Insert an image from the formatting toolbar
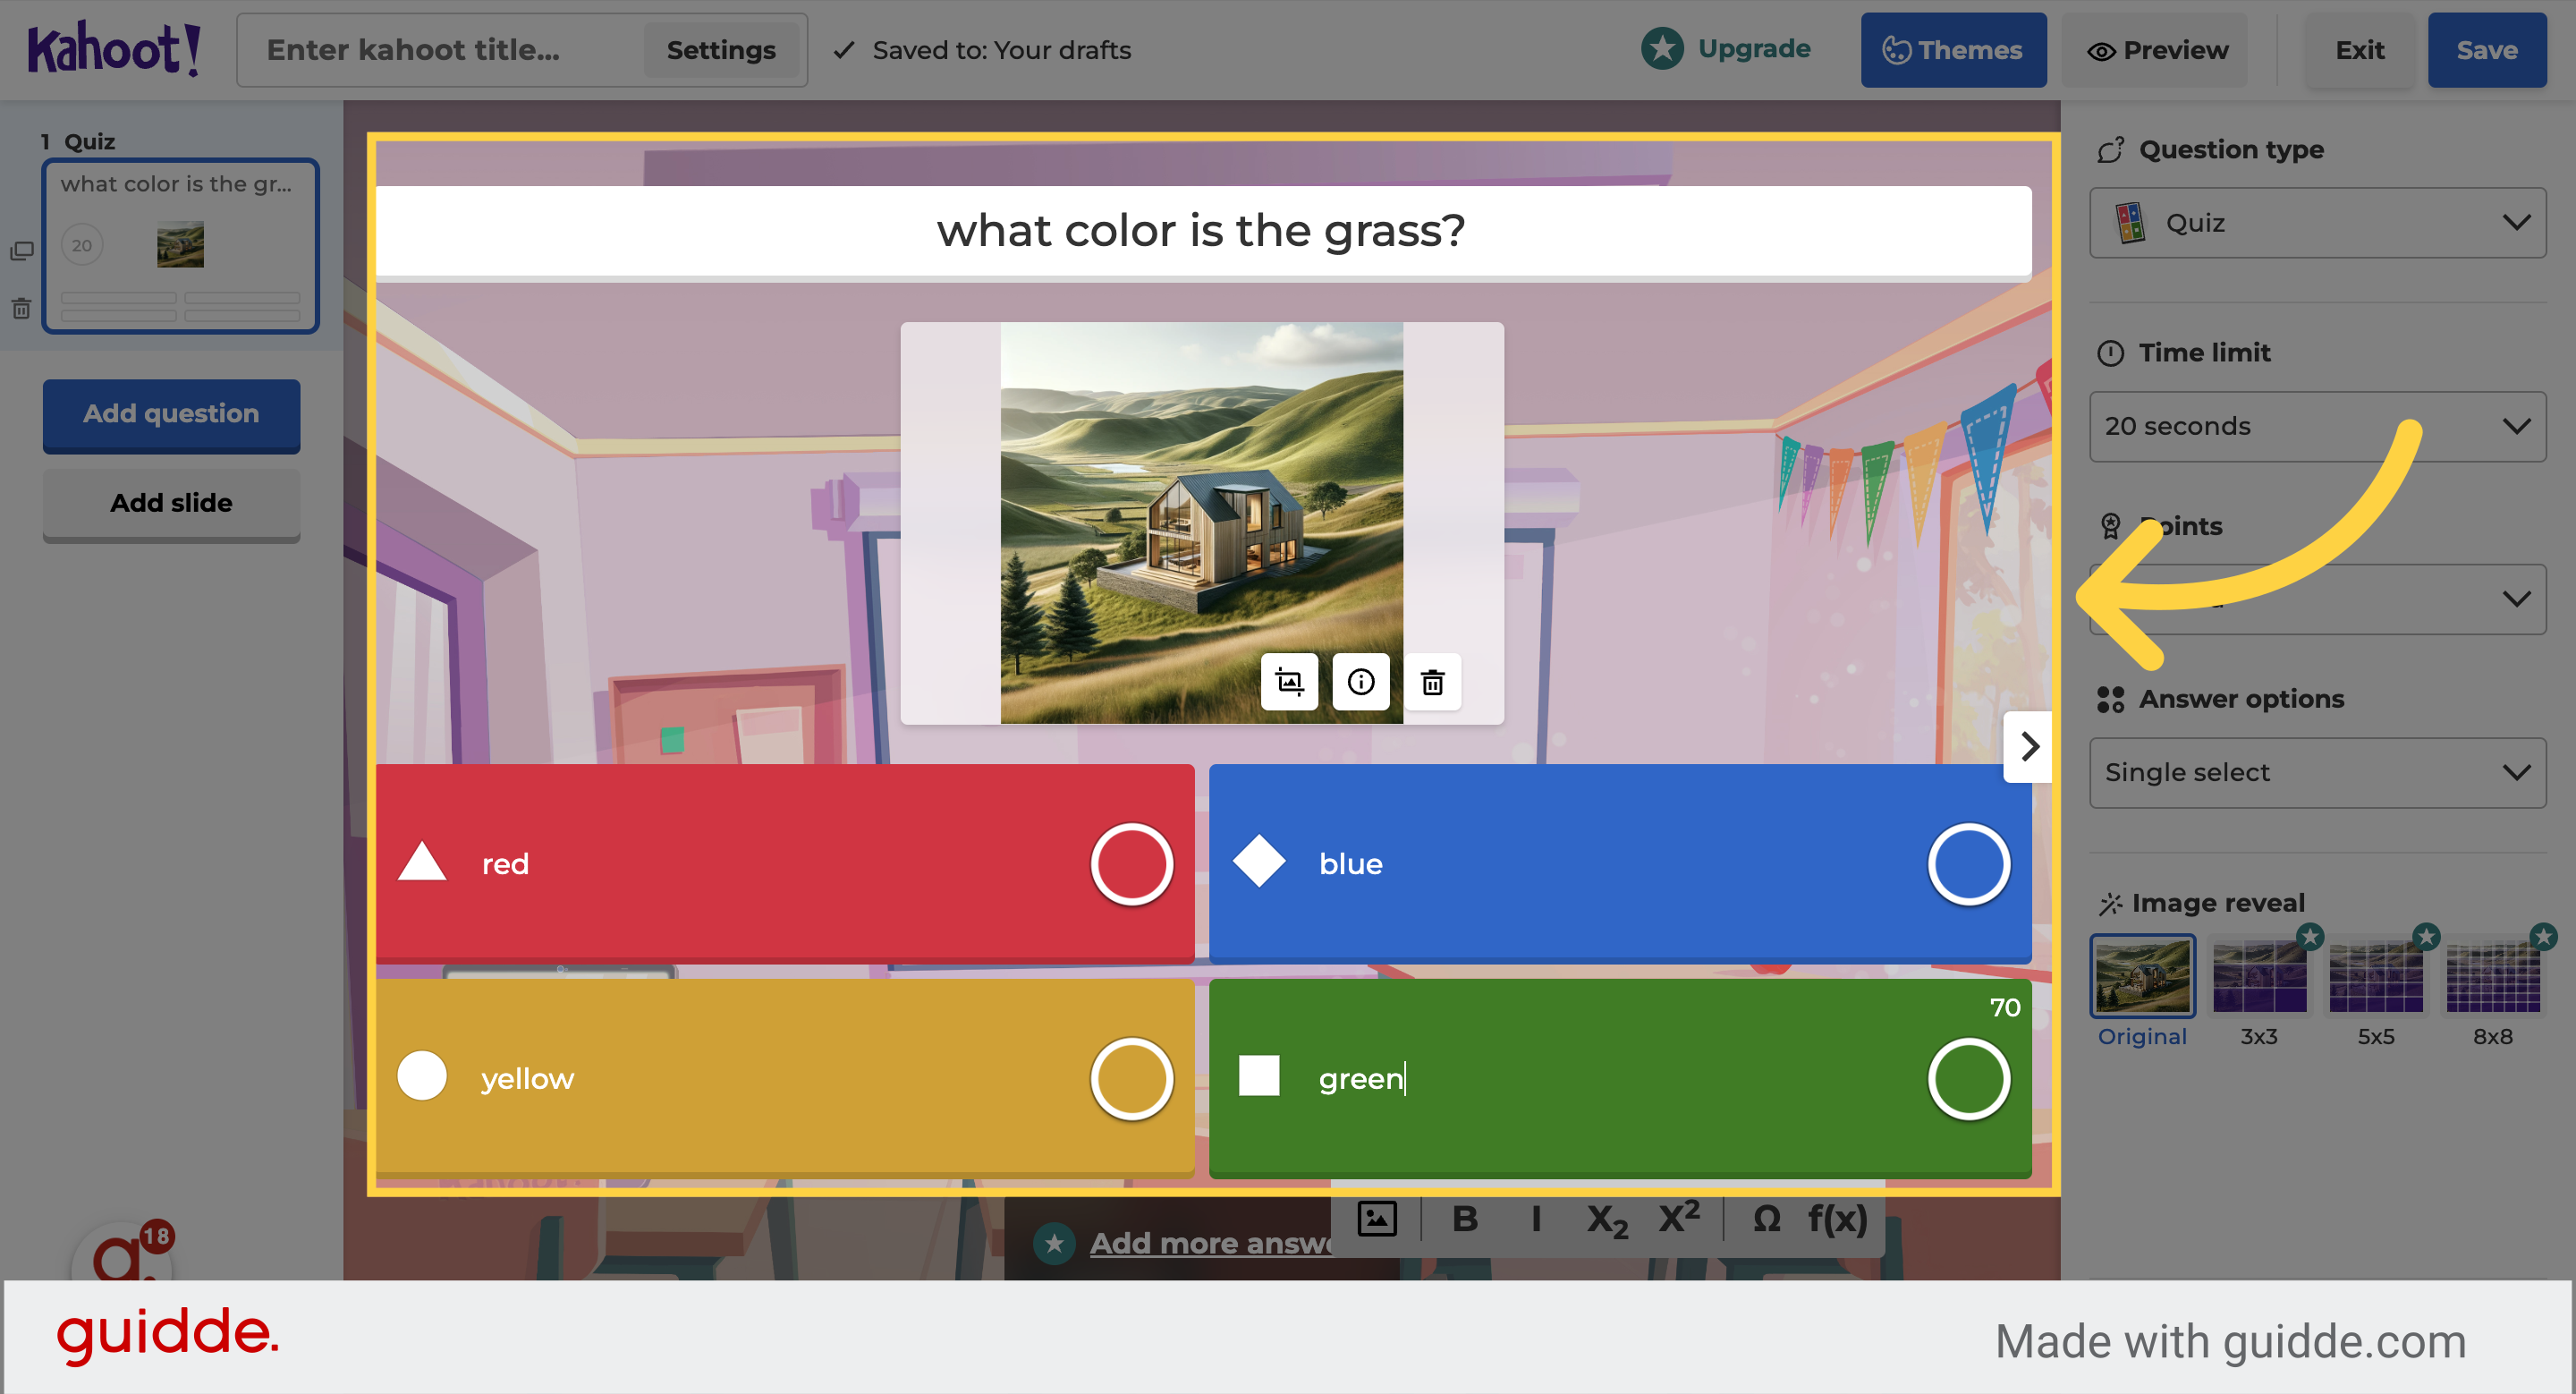Screen dimensions: 2576x1394 point(1376,1219)
